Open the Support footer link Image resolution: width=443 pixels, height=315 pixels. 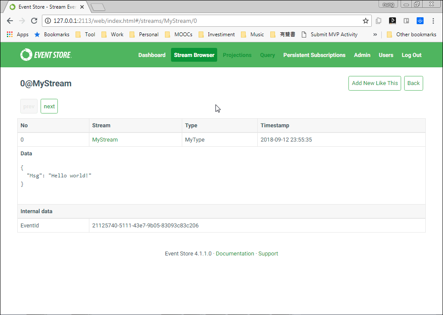click(x=268, y=253)
